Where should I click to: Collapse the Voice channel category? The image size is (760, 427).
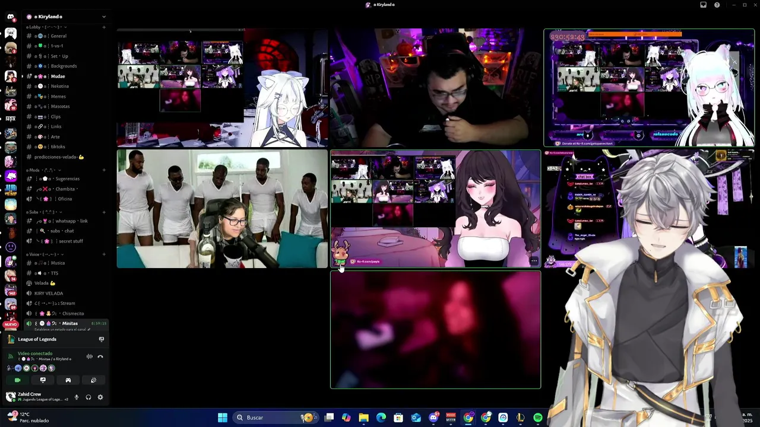click(x=45, y=254)
